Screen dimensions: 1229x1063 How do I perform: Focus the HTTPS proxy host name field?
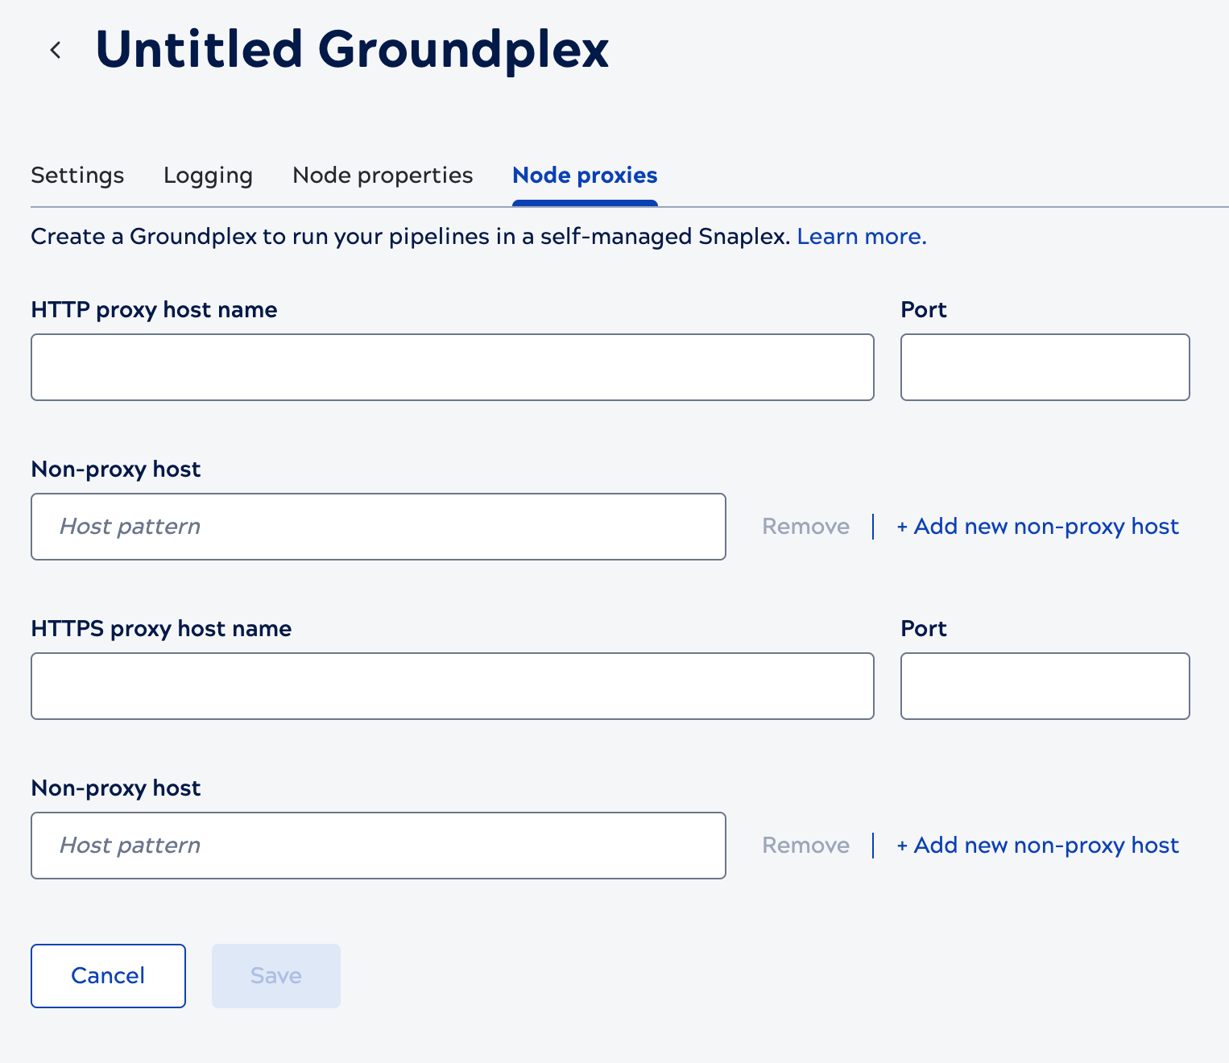click(x=453, y=686)
